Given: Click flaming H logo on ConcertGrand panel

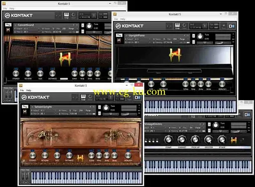Looking at the screenshot, I should (65, 59).
